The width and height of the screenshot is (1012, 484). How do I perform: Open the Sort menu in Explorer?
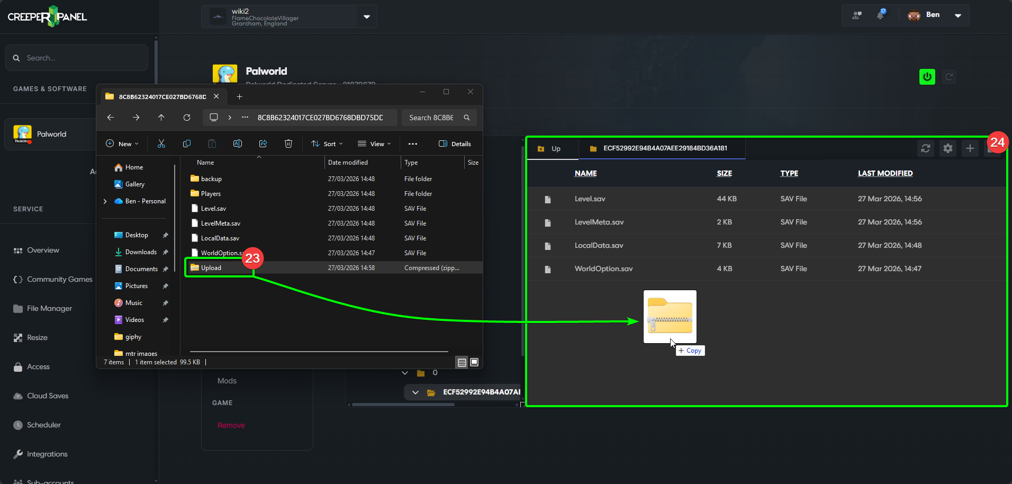[327, 144]
